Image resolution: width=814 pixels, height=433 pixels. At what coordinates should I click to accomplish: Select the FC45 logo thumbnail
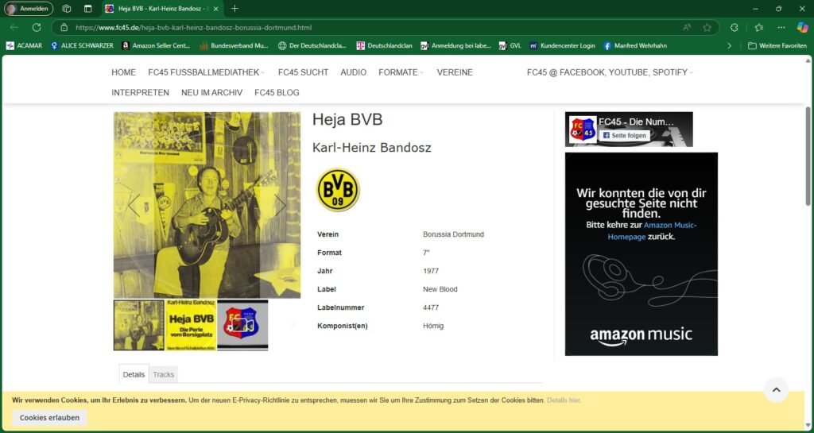tap(242, 325)
